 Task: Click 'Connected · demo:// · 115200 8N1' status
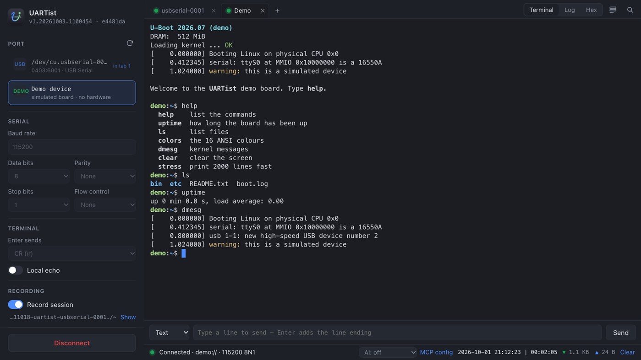207,352
